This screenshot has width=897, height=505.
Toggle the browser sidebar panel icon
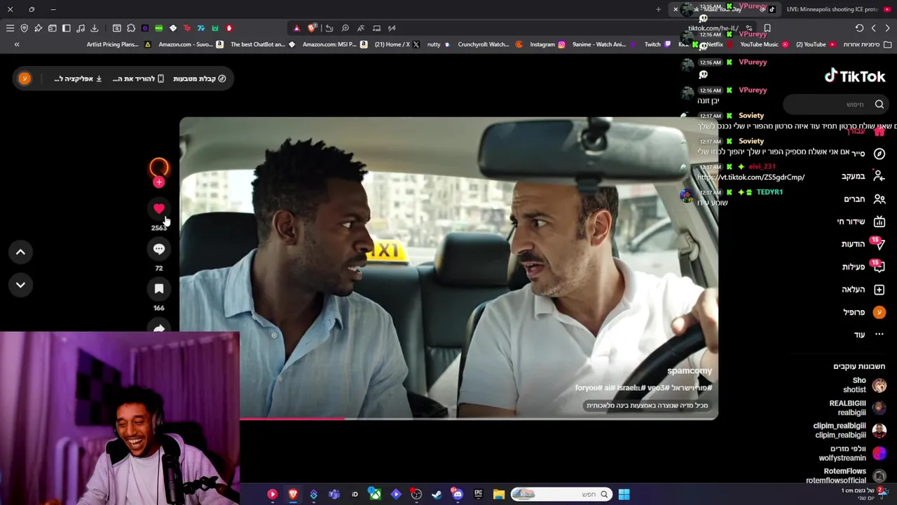(x=67, y=28)
